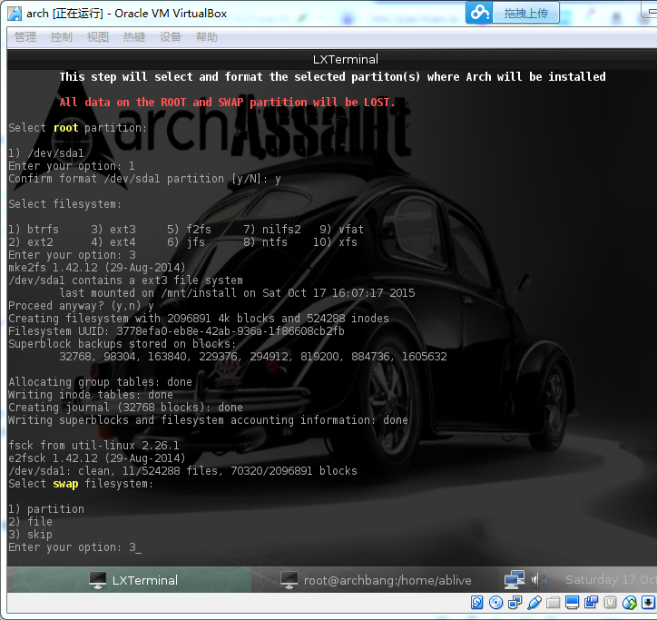
Task: Click the Saturday 17 Oct clock
Action: coord(611,579)
